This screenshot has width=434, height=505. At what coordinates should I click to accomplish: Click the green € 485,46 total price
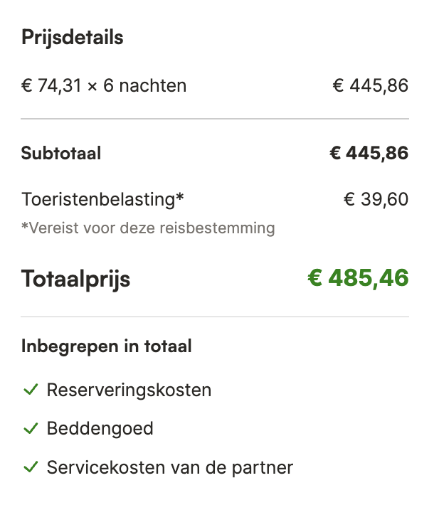358,278
